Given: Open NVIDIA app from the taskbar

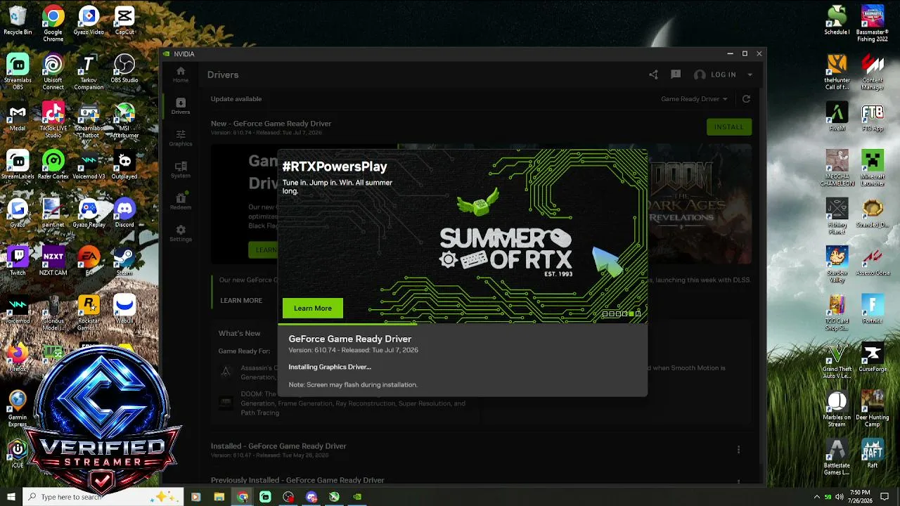Looking at the screenshot, I should click(358, 497).
